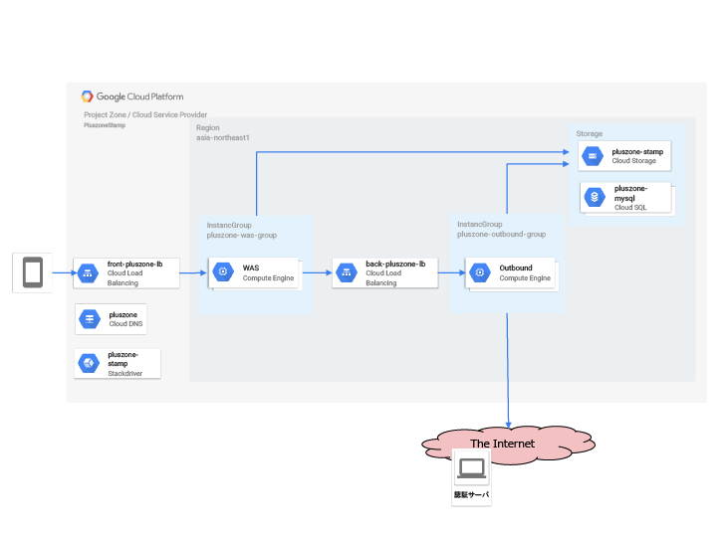Select the pluszone-stamp Cloud Storage icon
This screenshot has height=536, width=727.
[594, 155]
